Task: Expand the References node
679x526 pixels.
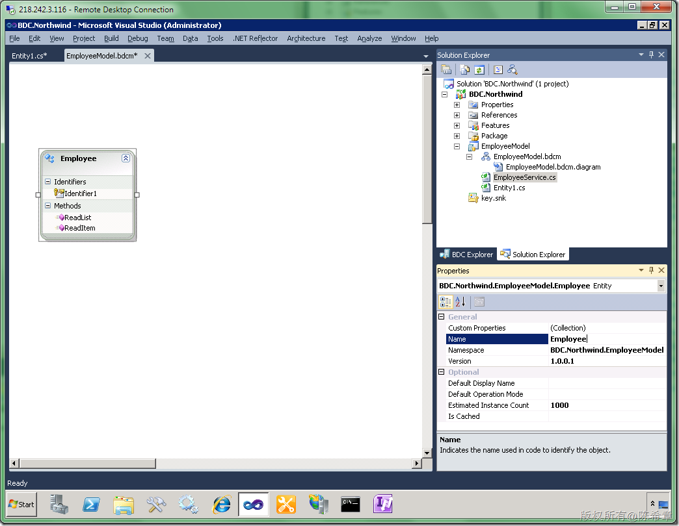Action: [457, 115]
